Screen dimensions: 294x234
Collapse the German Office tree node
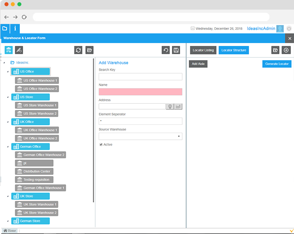[x=7, y=146]
